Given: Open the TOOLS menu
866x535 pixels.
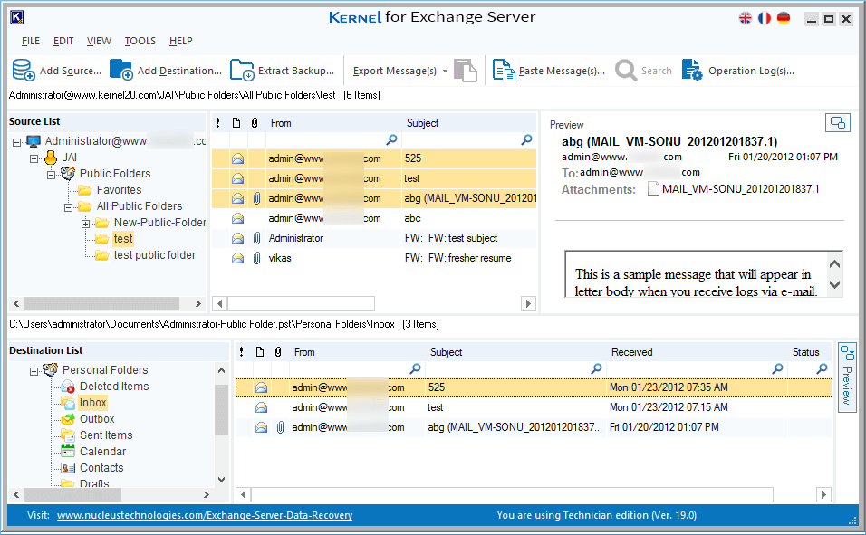Looking at the screenshot, I should [x=140, y=41].
